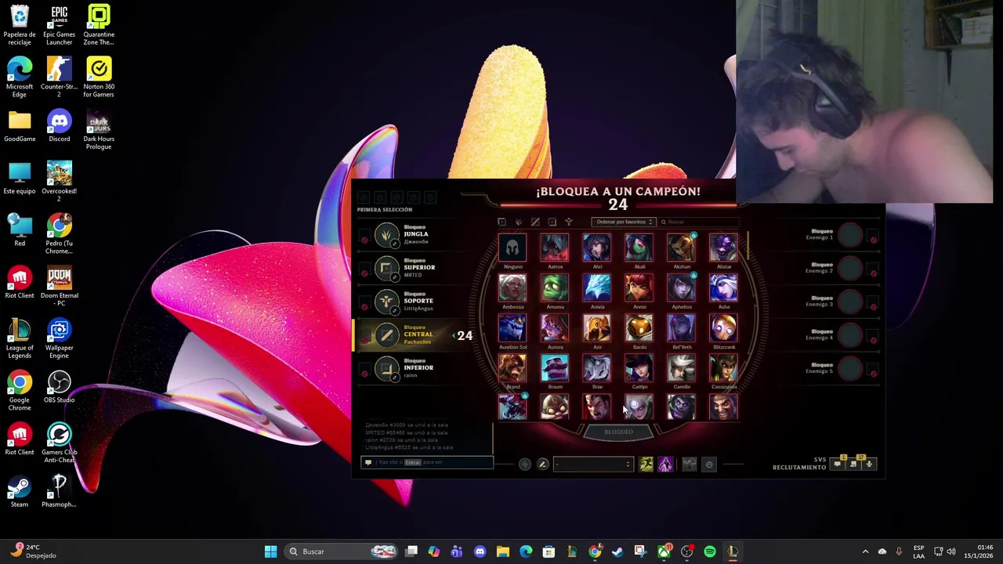Choose Aphelios champion portrait

tap(682, 288)
